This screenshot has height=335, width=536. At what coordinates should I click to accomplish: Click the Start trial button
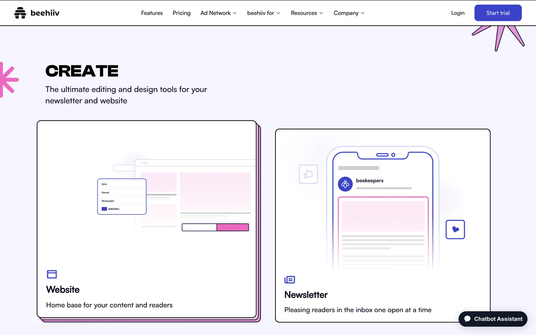click(x=498, y=13)
